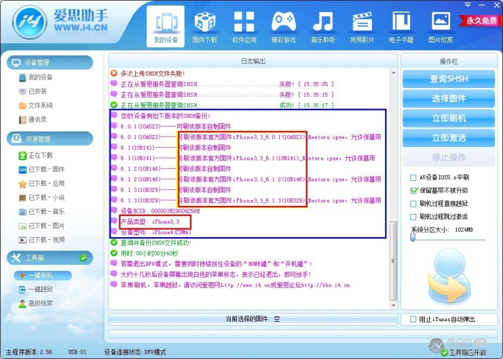The width and height of the screenshot is (503, 359).
Task: Open the 固件下载 firmware download tab
Action: (205, 26)
